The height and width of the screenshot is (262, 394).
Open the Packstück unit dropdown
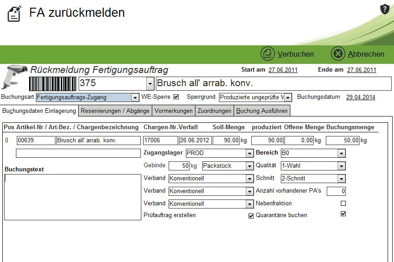point(249,166)
